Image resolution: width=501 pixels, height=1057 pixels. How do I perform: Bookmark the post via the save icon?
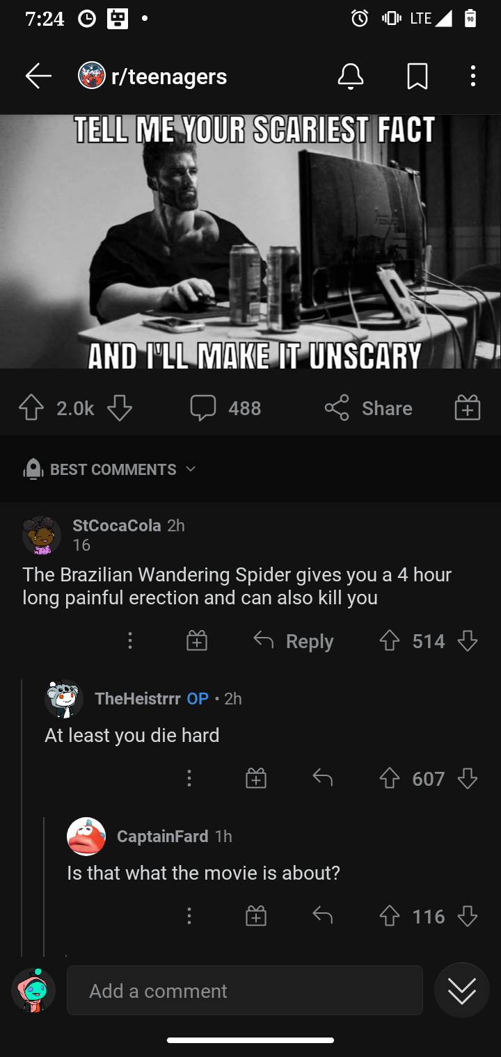(415, 76)
